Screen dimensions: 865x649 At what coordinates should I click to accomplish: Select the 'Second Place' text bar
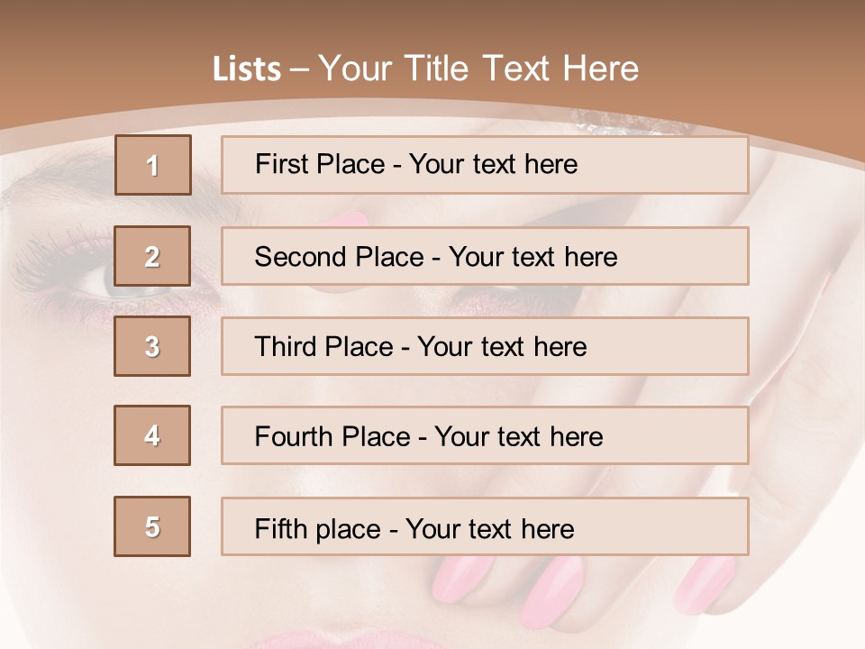(485, 256)
